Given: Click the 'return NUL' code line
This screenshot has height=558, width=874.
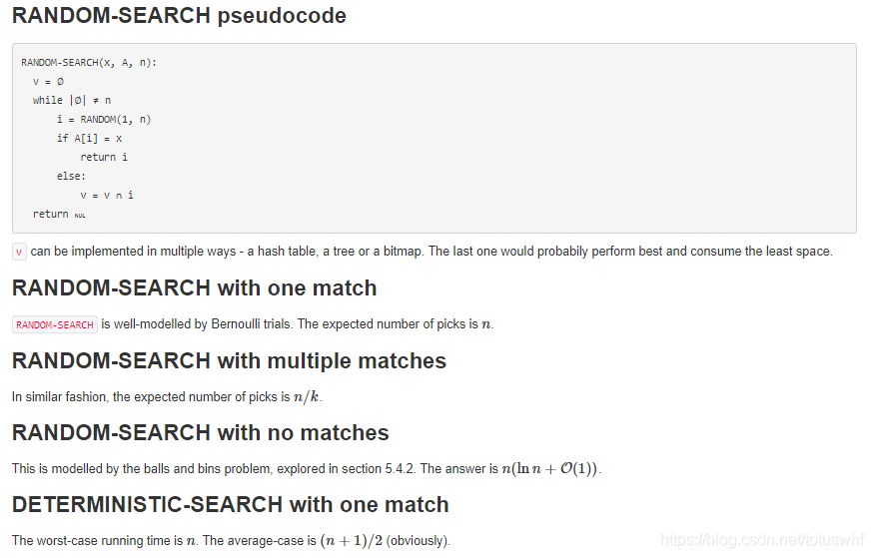Looking at the screenshot, I should click(59, 214).
